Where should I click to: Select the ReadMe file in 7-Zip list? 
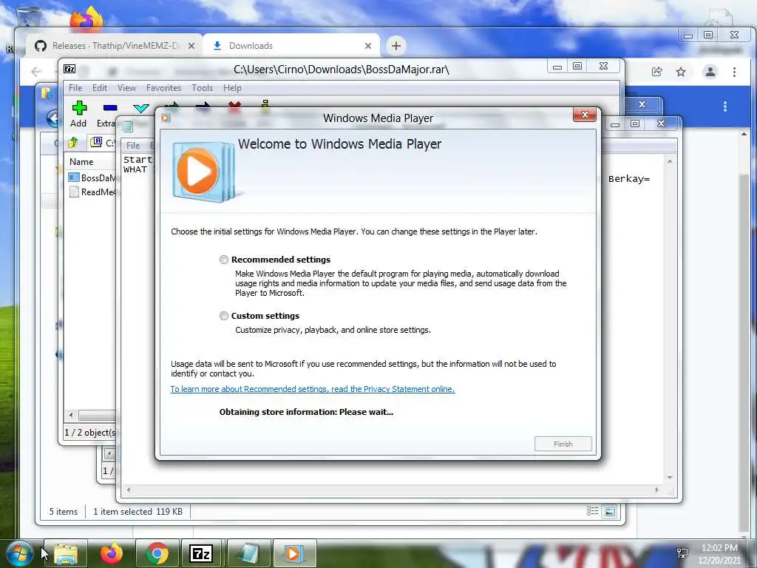point(92,192)
